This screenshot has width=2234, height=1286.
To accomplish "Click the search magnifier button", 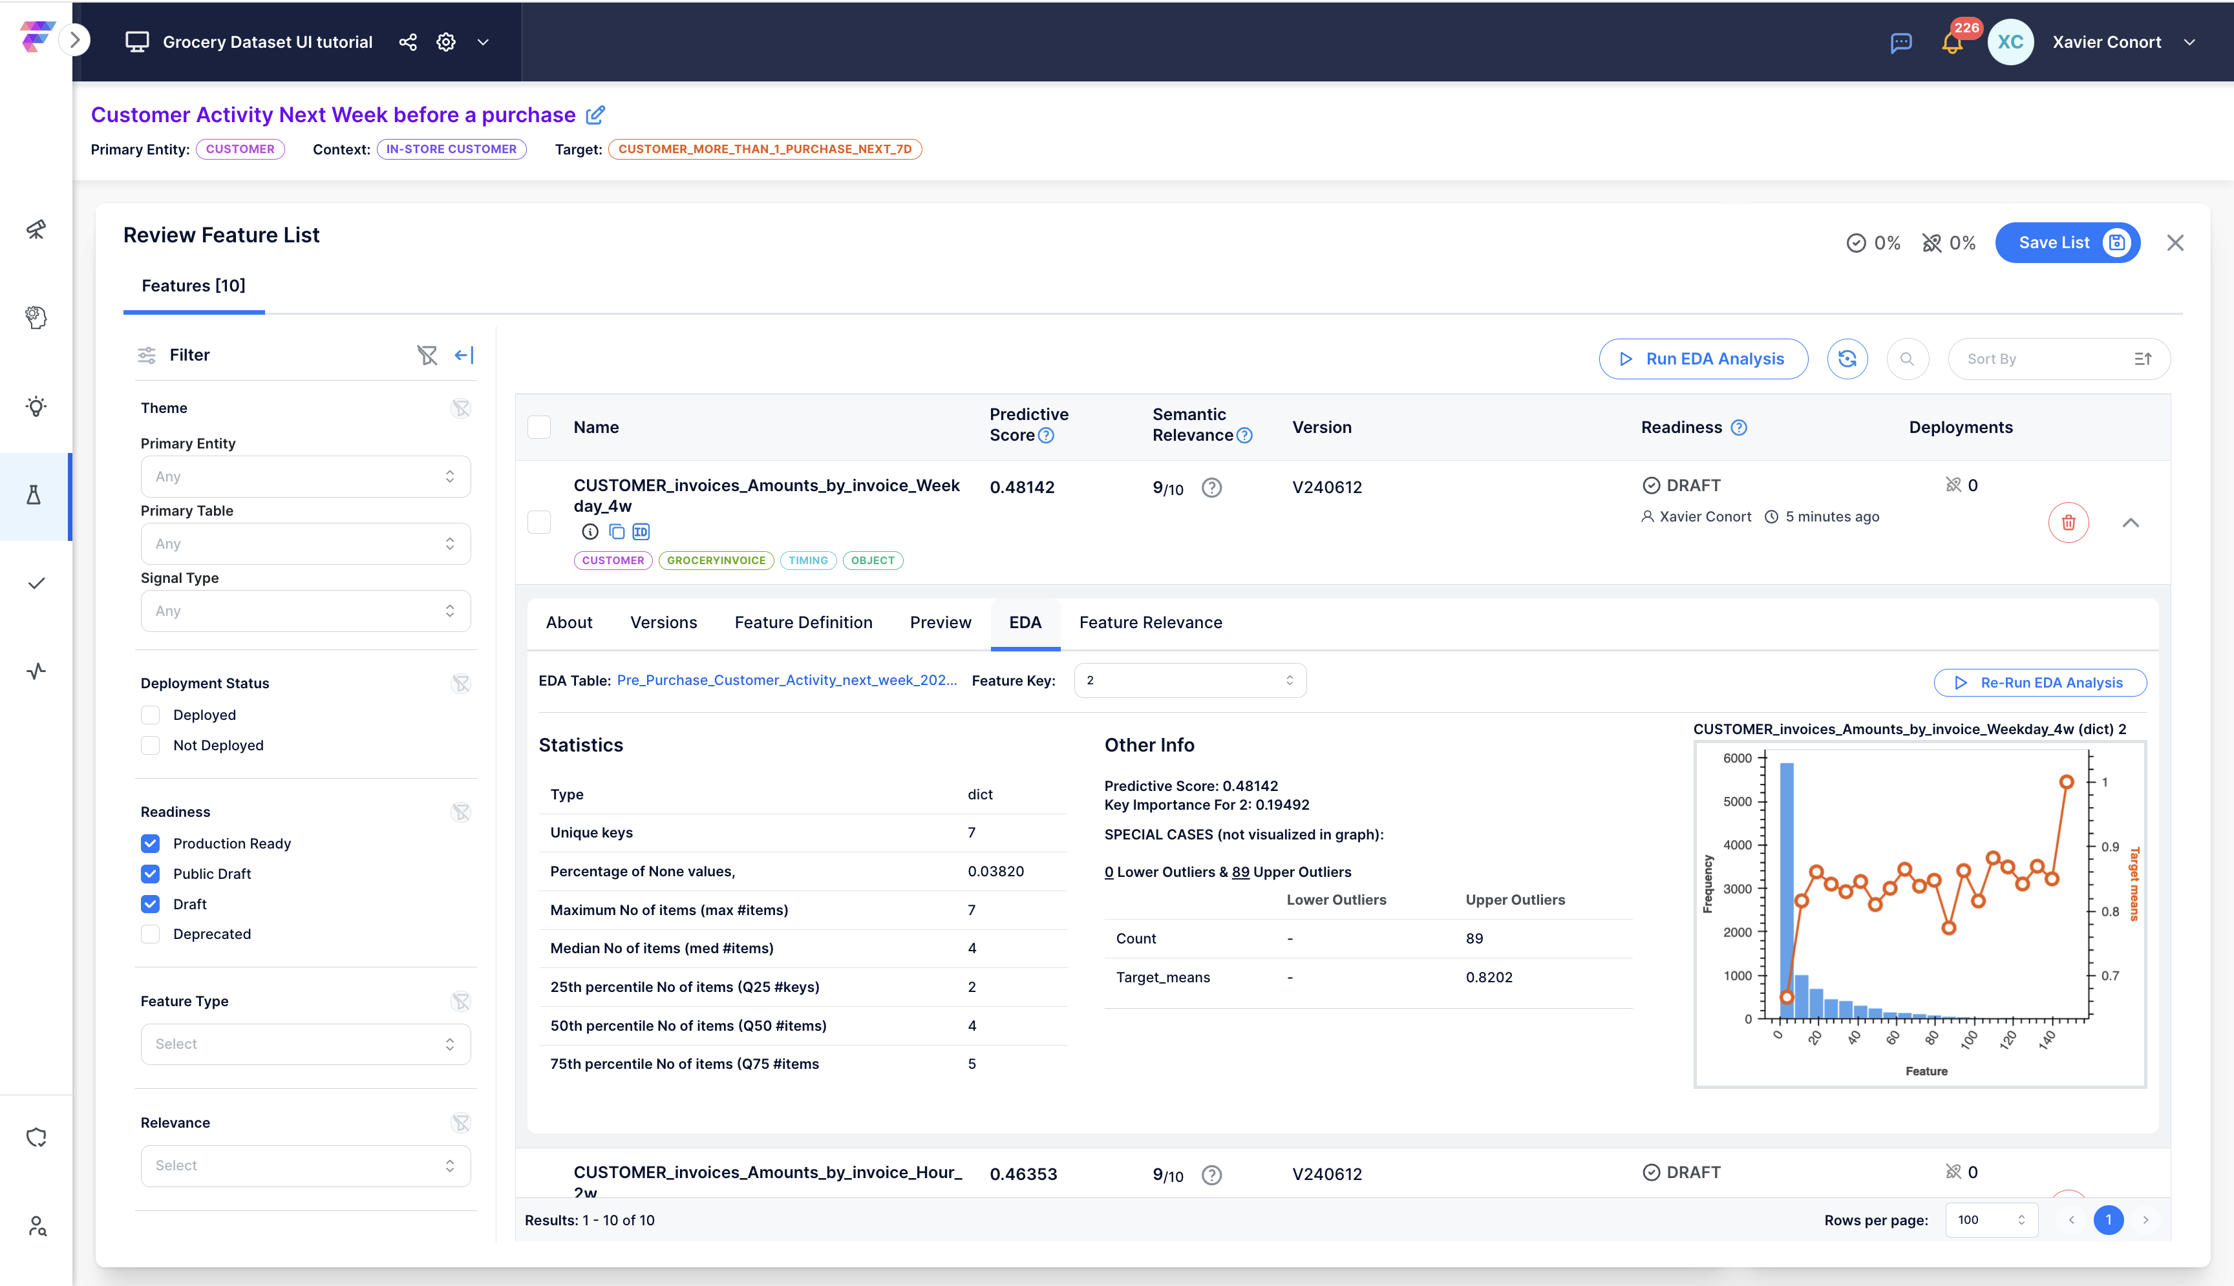I will 1907,359.
